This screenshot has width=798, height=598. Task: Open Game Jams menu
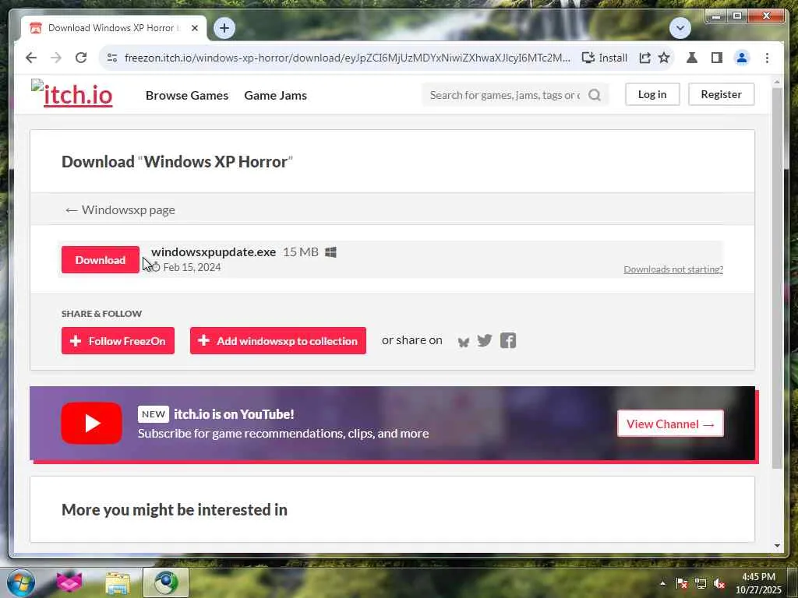point(275,95)
